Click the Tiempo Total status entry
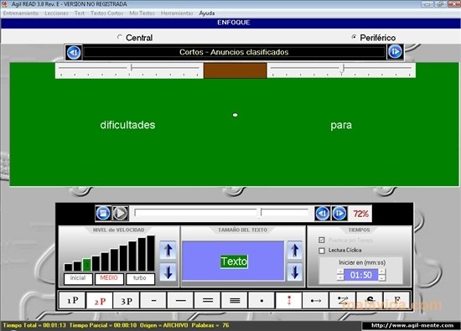The height and width of the screenshot is (331, 461). [34, 325]
